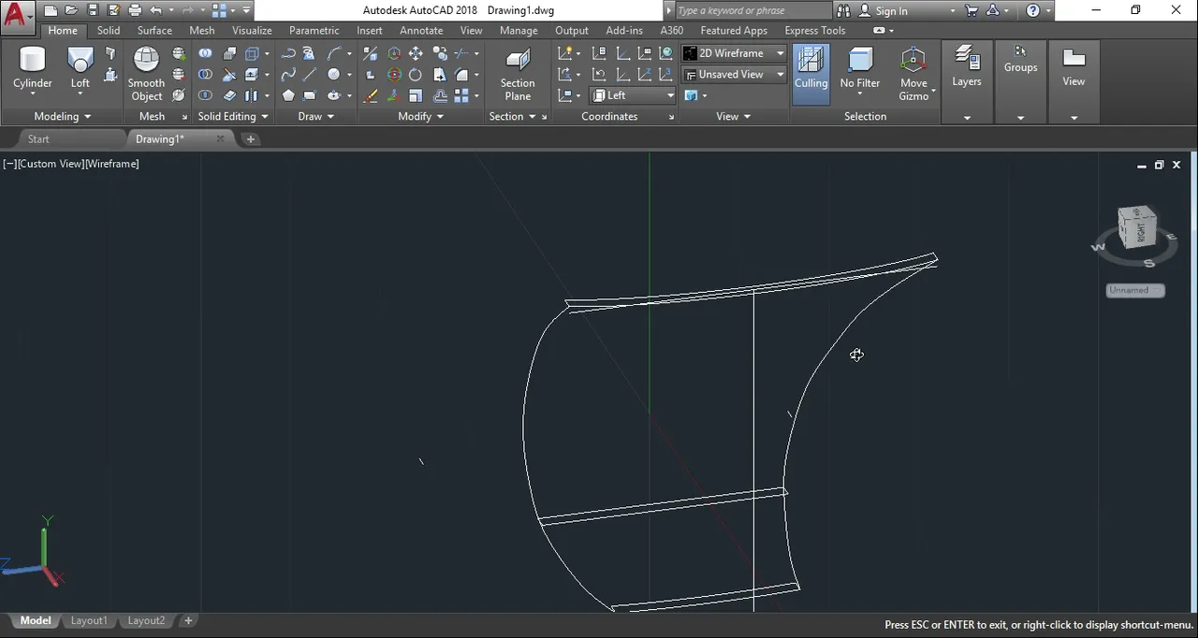Click the Coordinates panel dialog launcher arrow

pos(671,118)
